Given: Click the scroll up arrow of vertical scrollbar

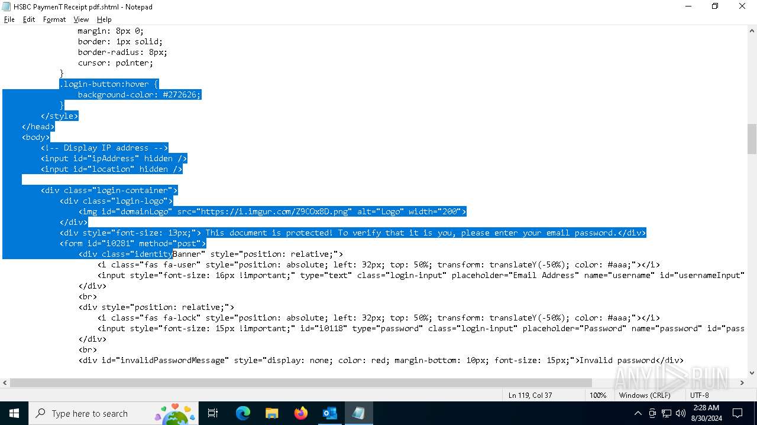Looking at the screenshot, I should pos(752,32).
